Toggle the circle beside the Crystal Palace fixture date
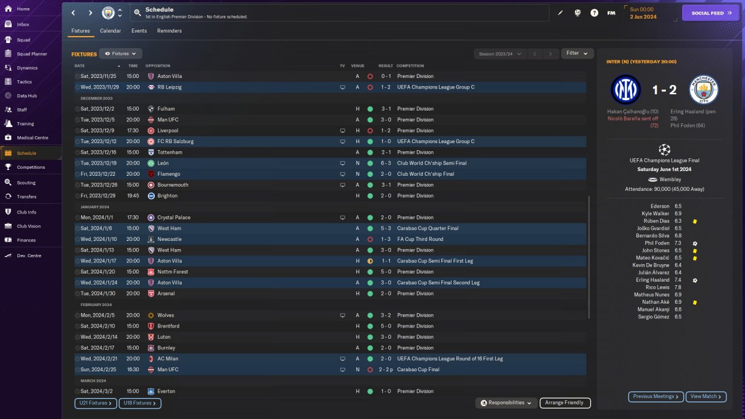 pyautogui.click(x=77, y=218)
